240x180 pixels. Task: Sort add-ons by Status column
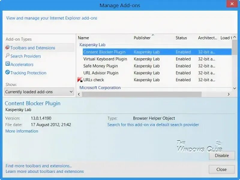coord(181,38)
